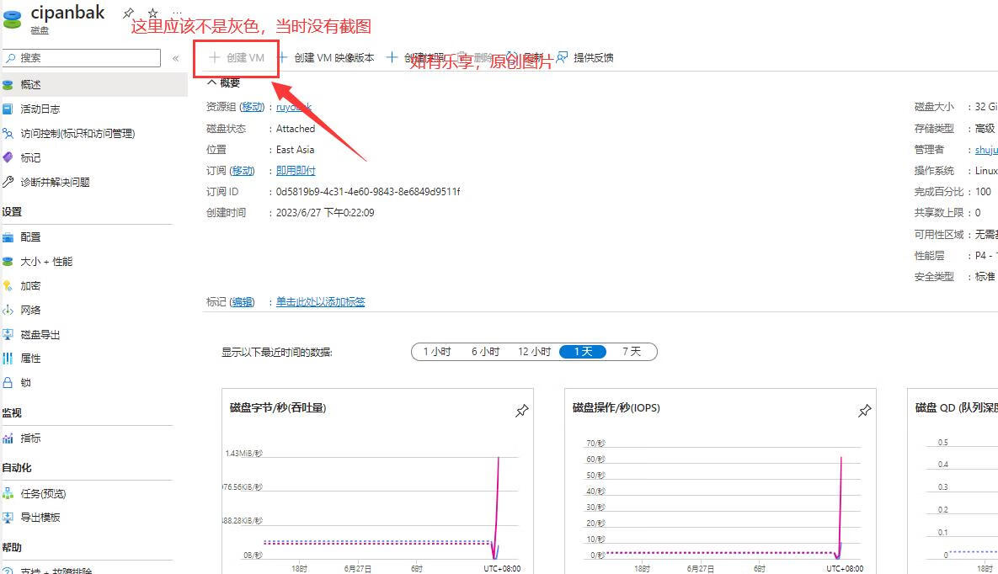
Task: Open the 网络 networking icon
Action: pyautogui.click(x=8, y=310)
